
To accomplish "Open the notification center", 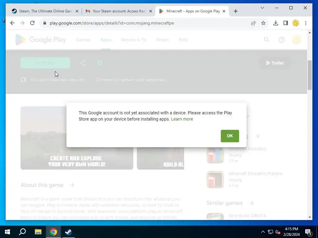I will 308,232.
